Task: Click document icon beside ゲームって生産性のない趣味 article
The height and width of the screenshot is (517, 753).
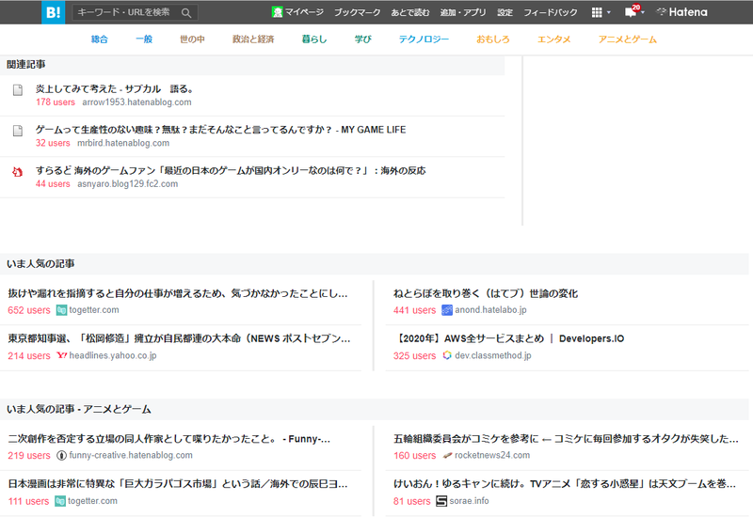Action: point(18,131)
